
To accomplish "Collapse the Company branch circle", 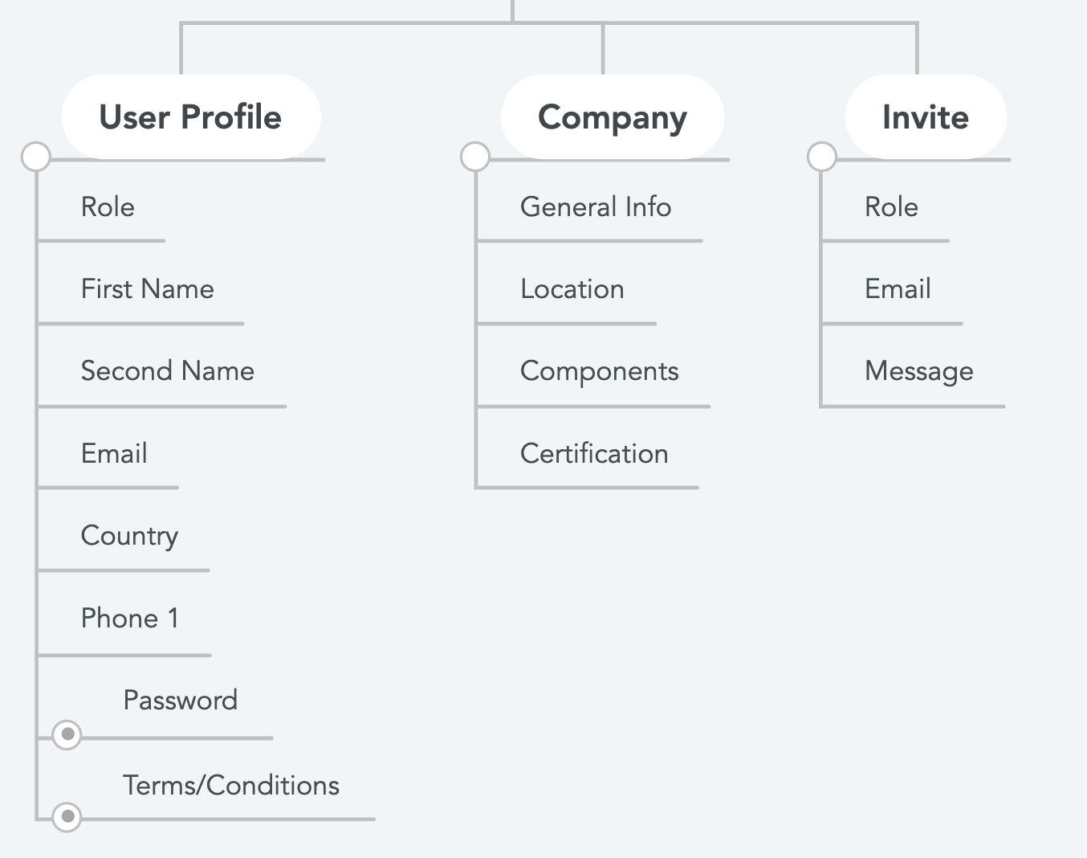I will (475, 157).
